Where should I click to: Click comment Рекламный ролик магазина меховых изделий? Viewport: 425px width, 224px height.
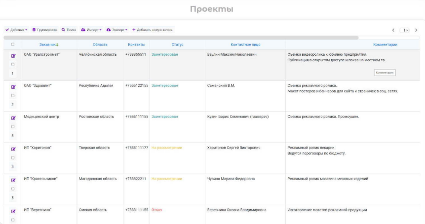[328, 179]
